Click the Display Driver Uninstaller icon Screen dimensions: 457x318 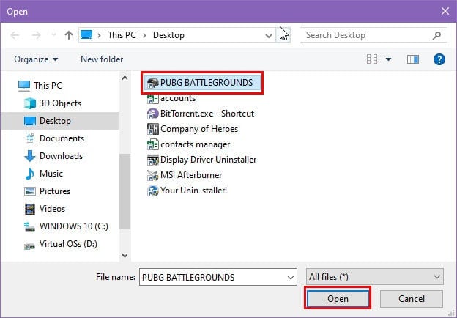153,160
